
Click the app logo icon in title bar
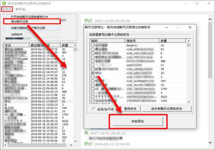pyautogui.click(x=4, y=3)
